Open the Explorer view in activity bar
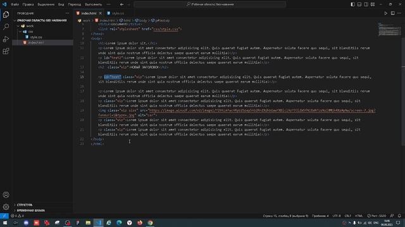The image size is (405, 227). pos(6,15)
